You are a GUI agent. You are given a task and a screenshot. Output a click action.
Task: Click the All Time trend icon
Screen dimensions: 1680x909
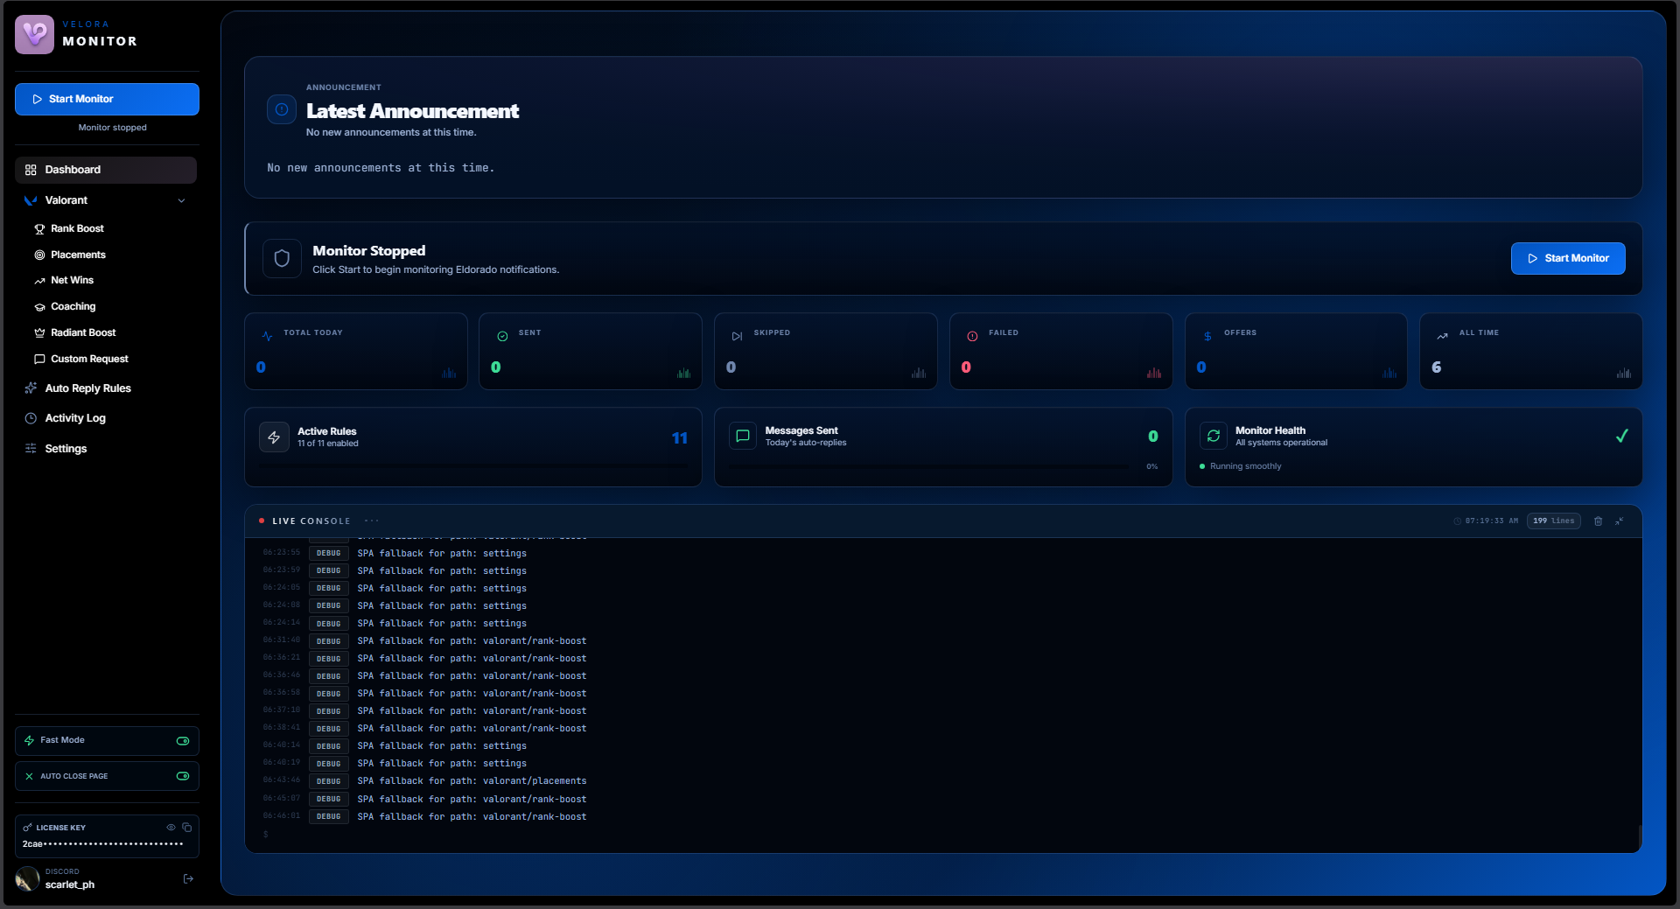(1442, 336)
